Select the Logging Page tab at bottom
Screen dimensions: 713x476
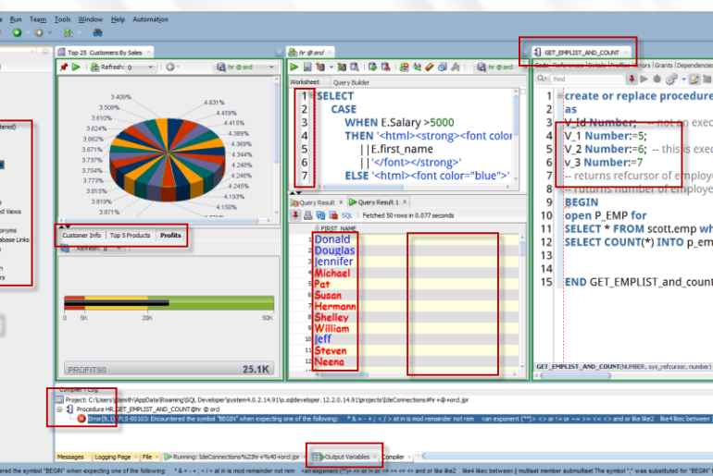(x=115, y=457)
